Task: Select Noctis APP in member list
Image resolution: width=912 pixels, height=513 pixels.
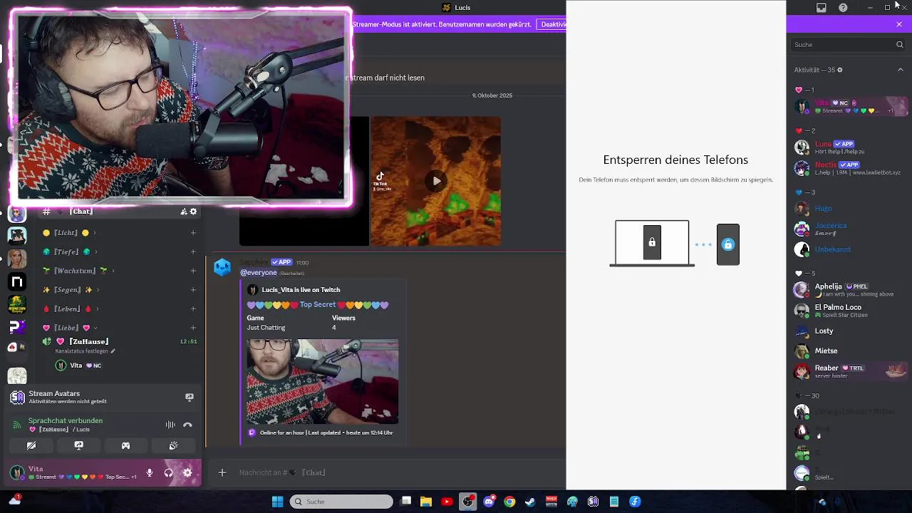Action: 848,168
